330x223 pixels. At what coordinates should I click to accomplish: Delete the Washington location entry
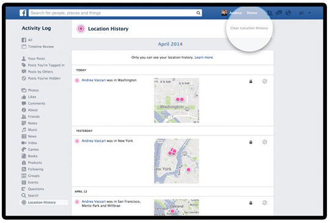tap(265, 81)
